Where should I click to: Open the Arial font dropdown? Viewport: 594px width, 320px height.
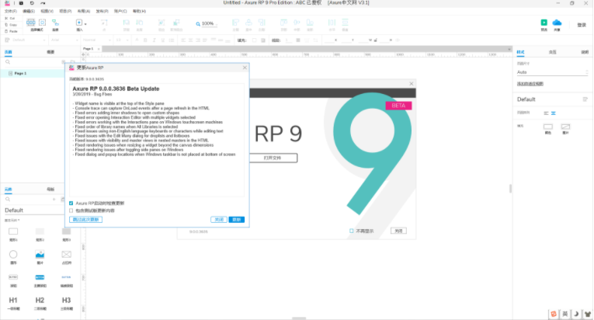coord(64,40)
